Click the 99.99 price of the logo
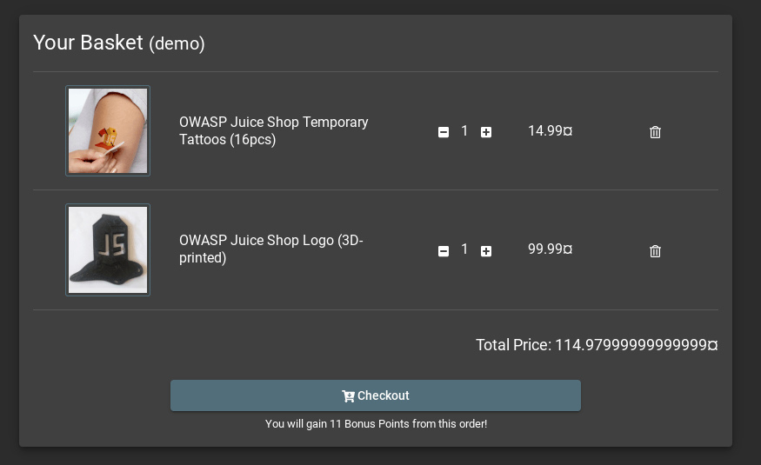The width and height of the screenshot is (761, 465). (550, 249)
